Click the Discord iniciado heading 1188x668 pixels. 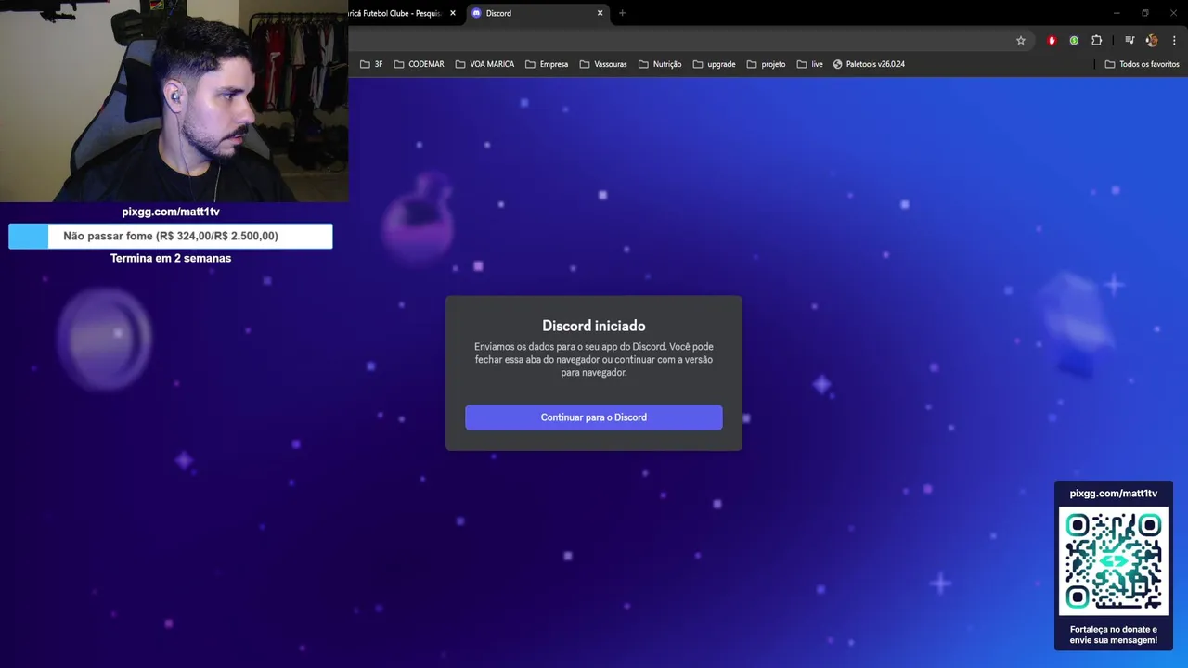tap(593, 326)
